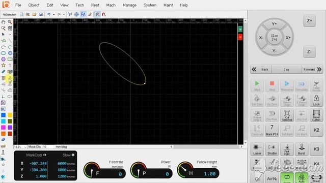Click the Frame Check icon
326x183 pixels.
[257, 115]
